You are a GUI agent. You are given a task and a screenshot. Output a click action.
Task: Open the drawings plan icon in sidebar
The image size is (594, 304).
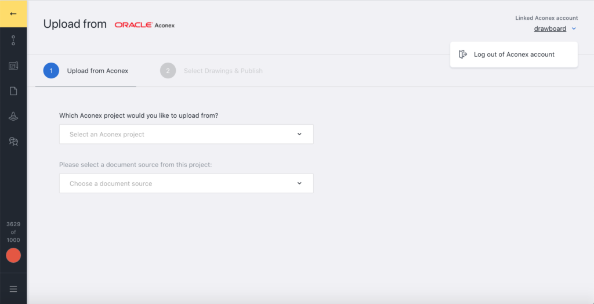tap(13, 66)
